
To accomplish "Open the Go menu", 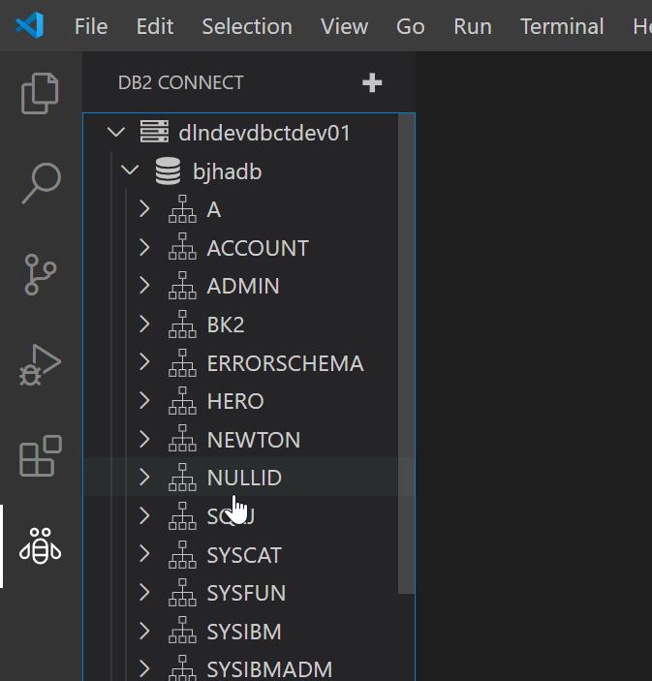I will pos(411,26).
